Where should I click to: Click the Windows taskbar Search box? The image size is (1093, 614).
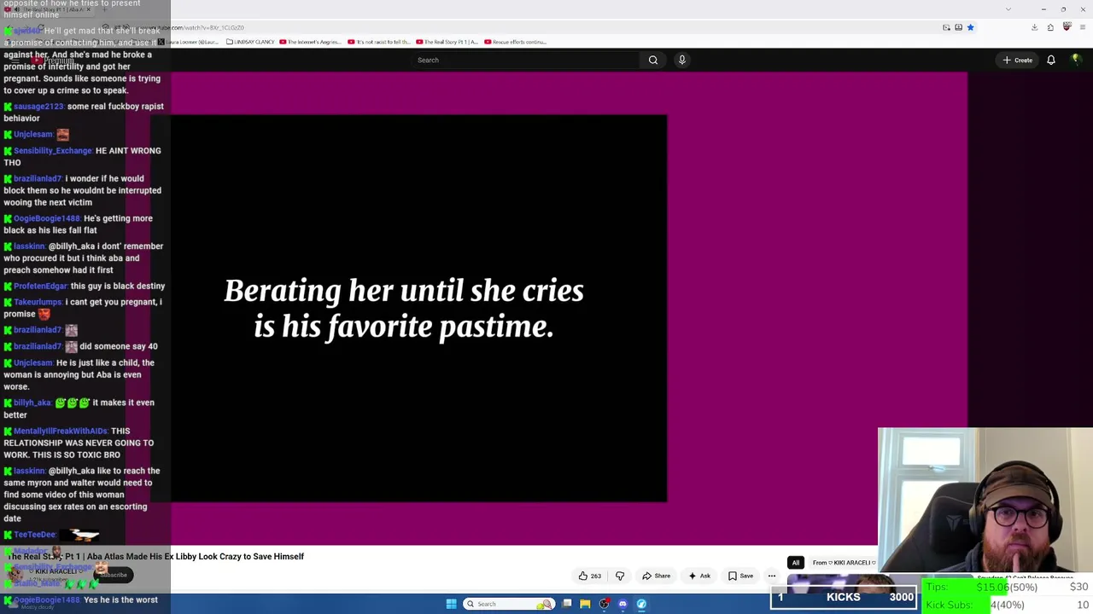coord(508,604)
